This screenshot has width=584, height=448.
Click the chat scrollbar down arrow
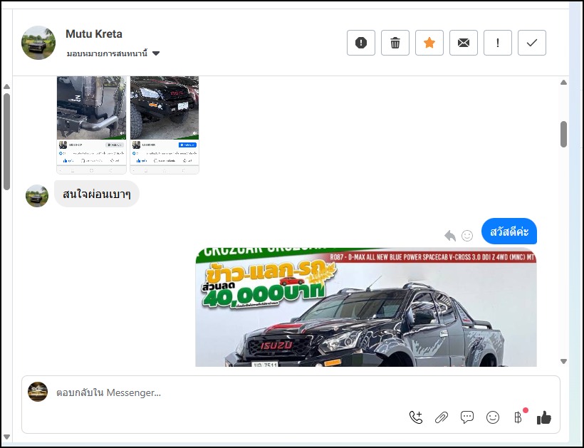(x=563, y=361)
